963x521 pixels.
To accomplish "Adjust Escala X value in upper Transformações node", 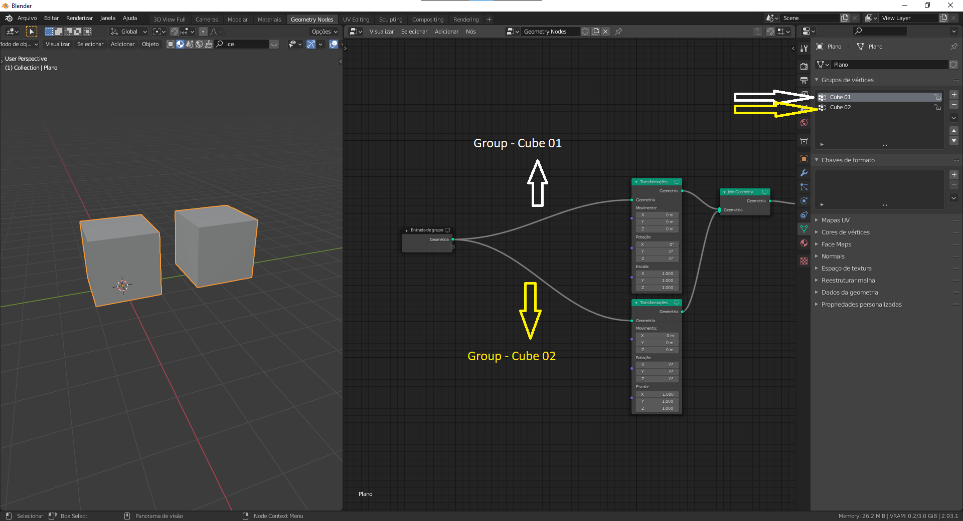I will tap(658, 274).
